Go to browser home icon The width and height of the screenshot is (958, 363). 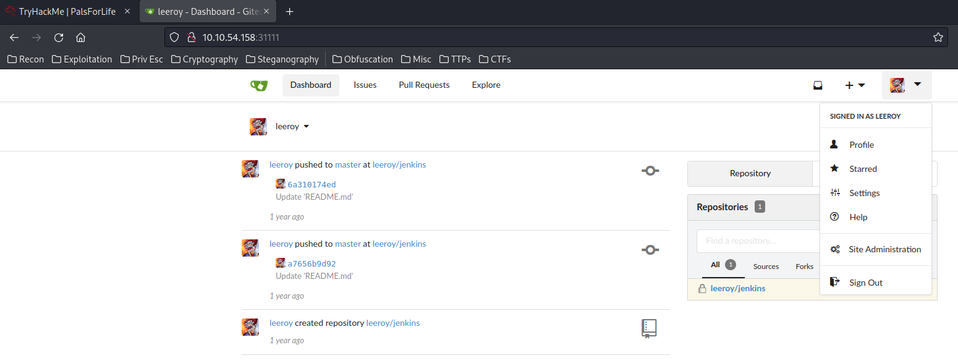point(80,37)
